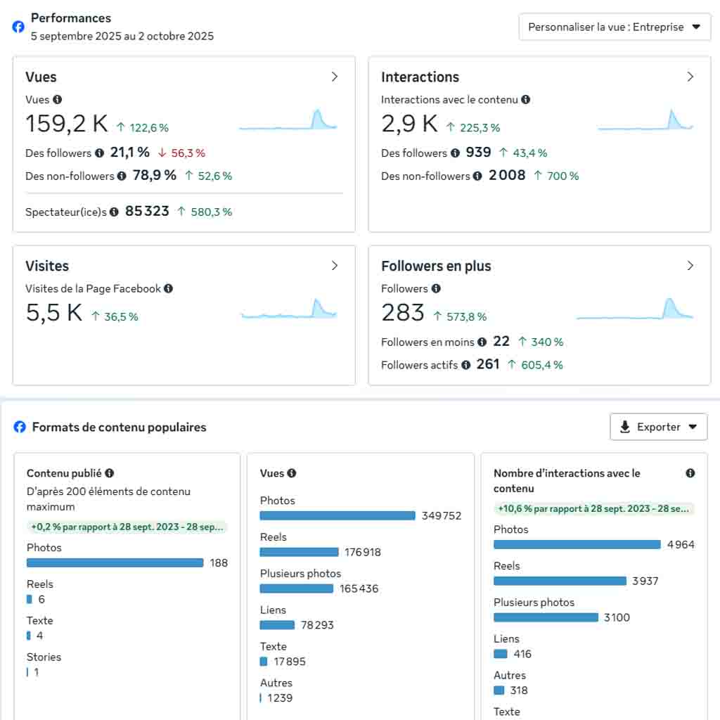Open info icon for Des followers interactions
720x720 pixels.
tap(455, 153)
